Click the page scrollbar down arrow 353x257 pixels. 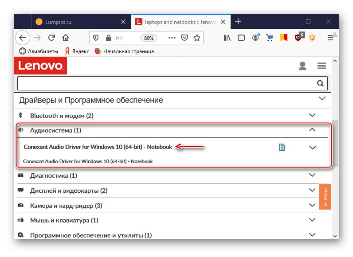335,236
